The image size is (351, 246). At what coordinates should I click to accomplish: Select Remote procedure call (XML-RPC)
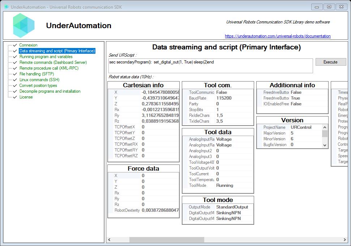[49, 69]
